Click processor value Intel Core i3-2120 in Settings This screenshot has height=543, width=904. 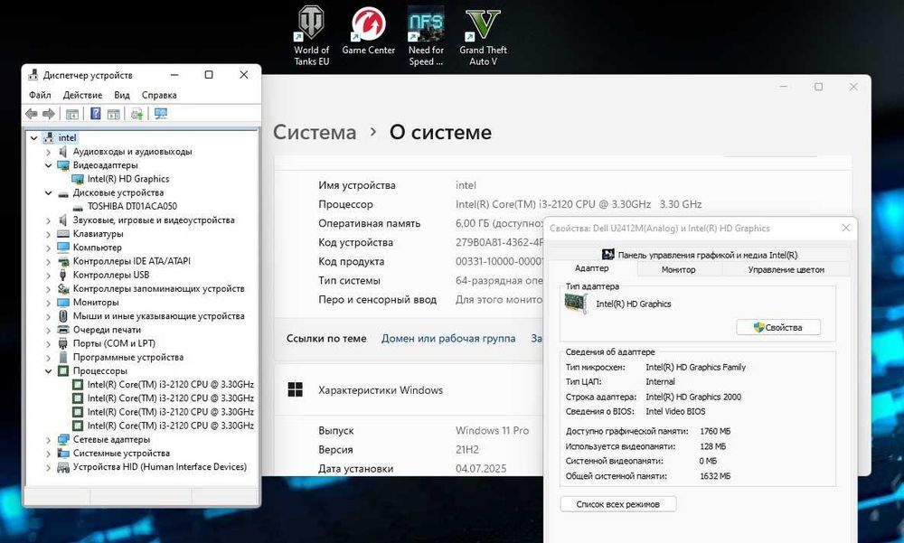point(579,204)
